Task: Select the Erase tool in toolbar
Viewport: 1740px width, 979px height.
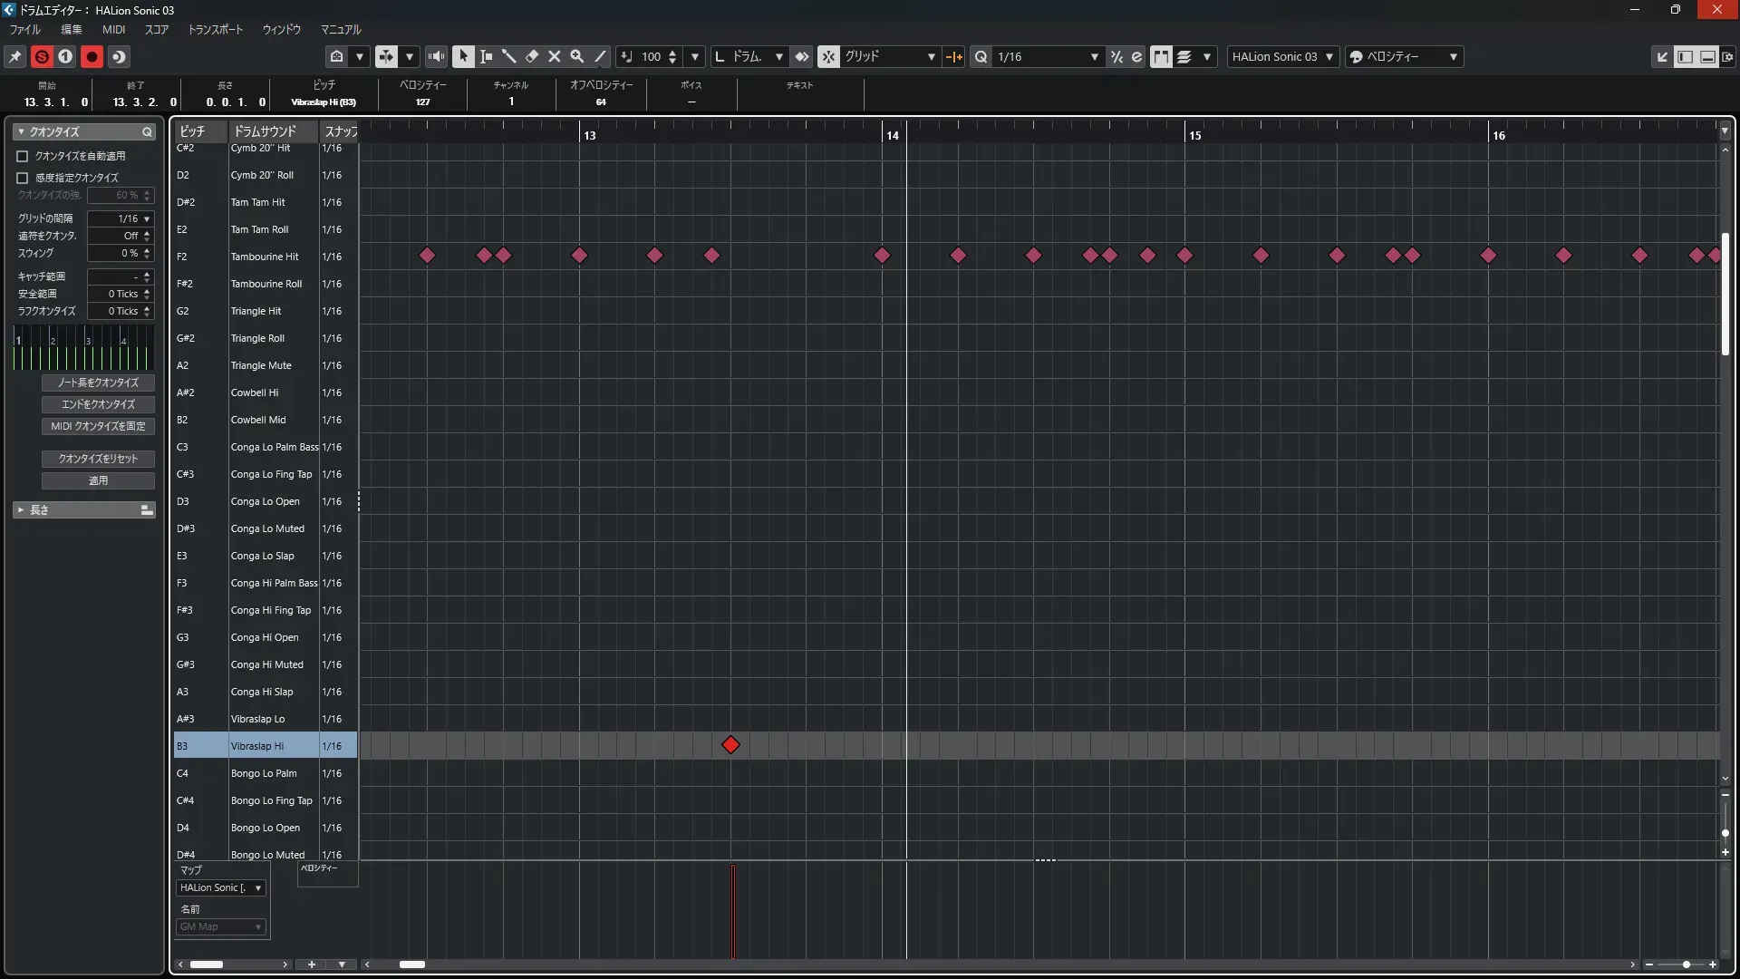Action: click(532, 56)
